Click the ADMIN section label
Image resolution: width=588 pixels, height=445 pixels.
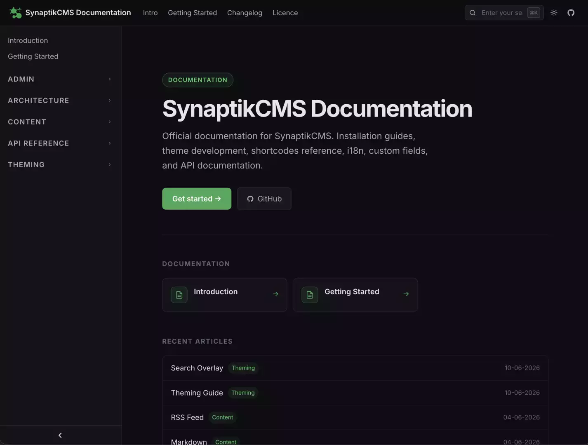(21, 79)
